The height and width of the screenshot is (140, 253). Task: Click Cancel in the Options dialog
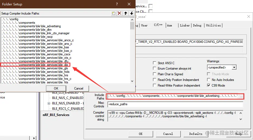click(168, 134)
